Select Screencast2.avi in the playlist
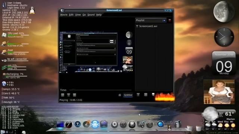This screenshot has height=134, width=239. pos(148,26)
